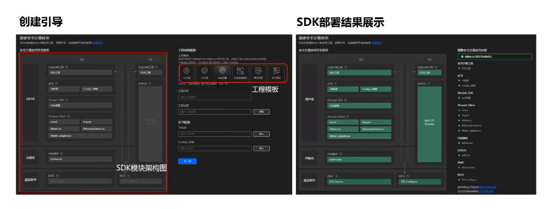Screen dimensions: 551x209
Task: Click the SDK部署结果展示 heading
Action: [340, 22]
